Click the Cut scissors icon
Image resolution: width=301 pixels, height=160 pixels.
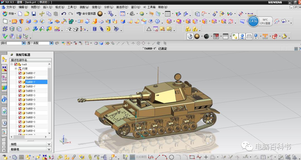point(42,14)
